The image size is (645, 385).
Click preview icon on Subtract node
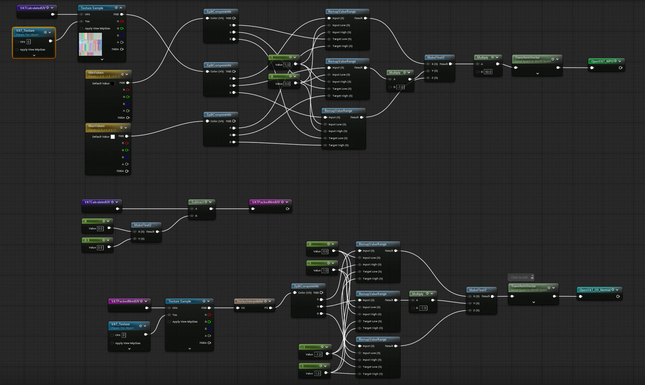pyautogui.click(x=206, y=202)
